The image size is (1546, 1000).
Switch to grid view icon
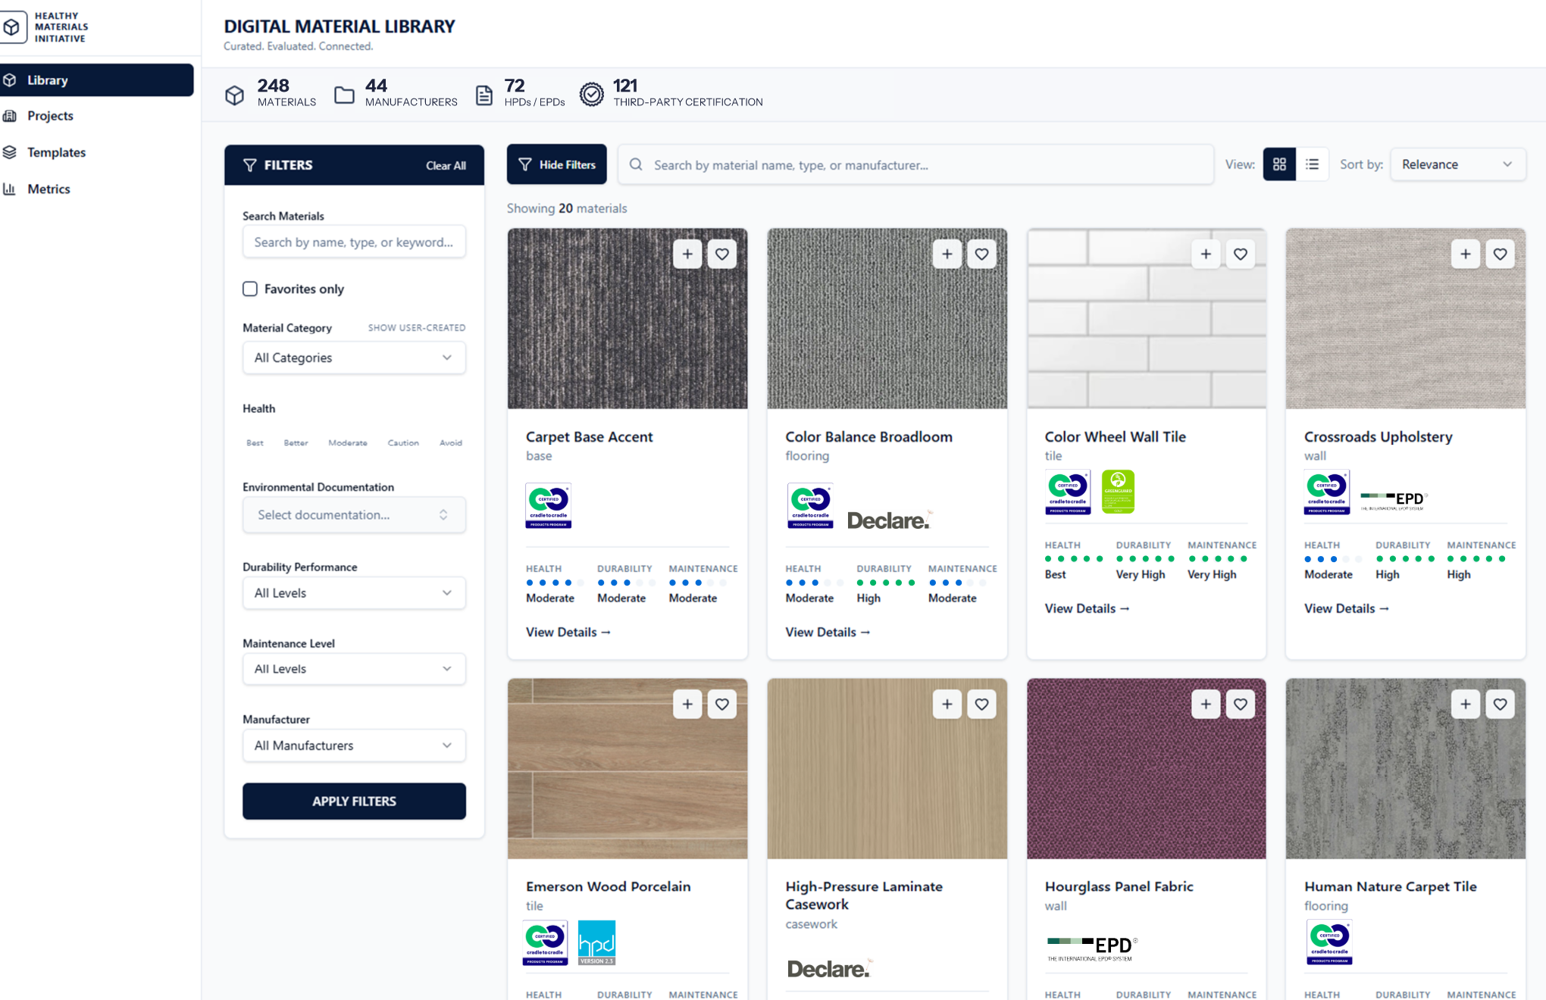click(x=1279, y=164)
